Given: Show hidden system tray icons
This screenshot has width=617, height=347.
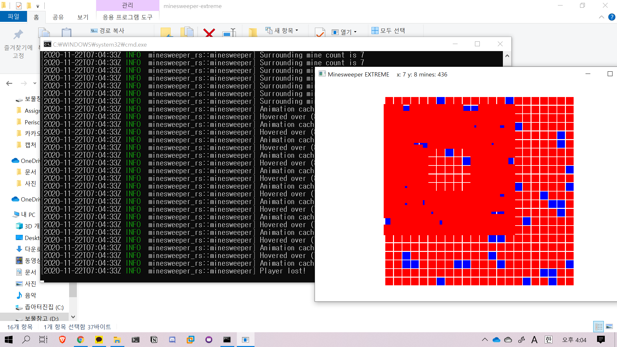Looking at the screenshot, I should click(x=485, y=340).
